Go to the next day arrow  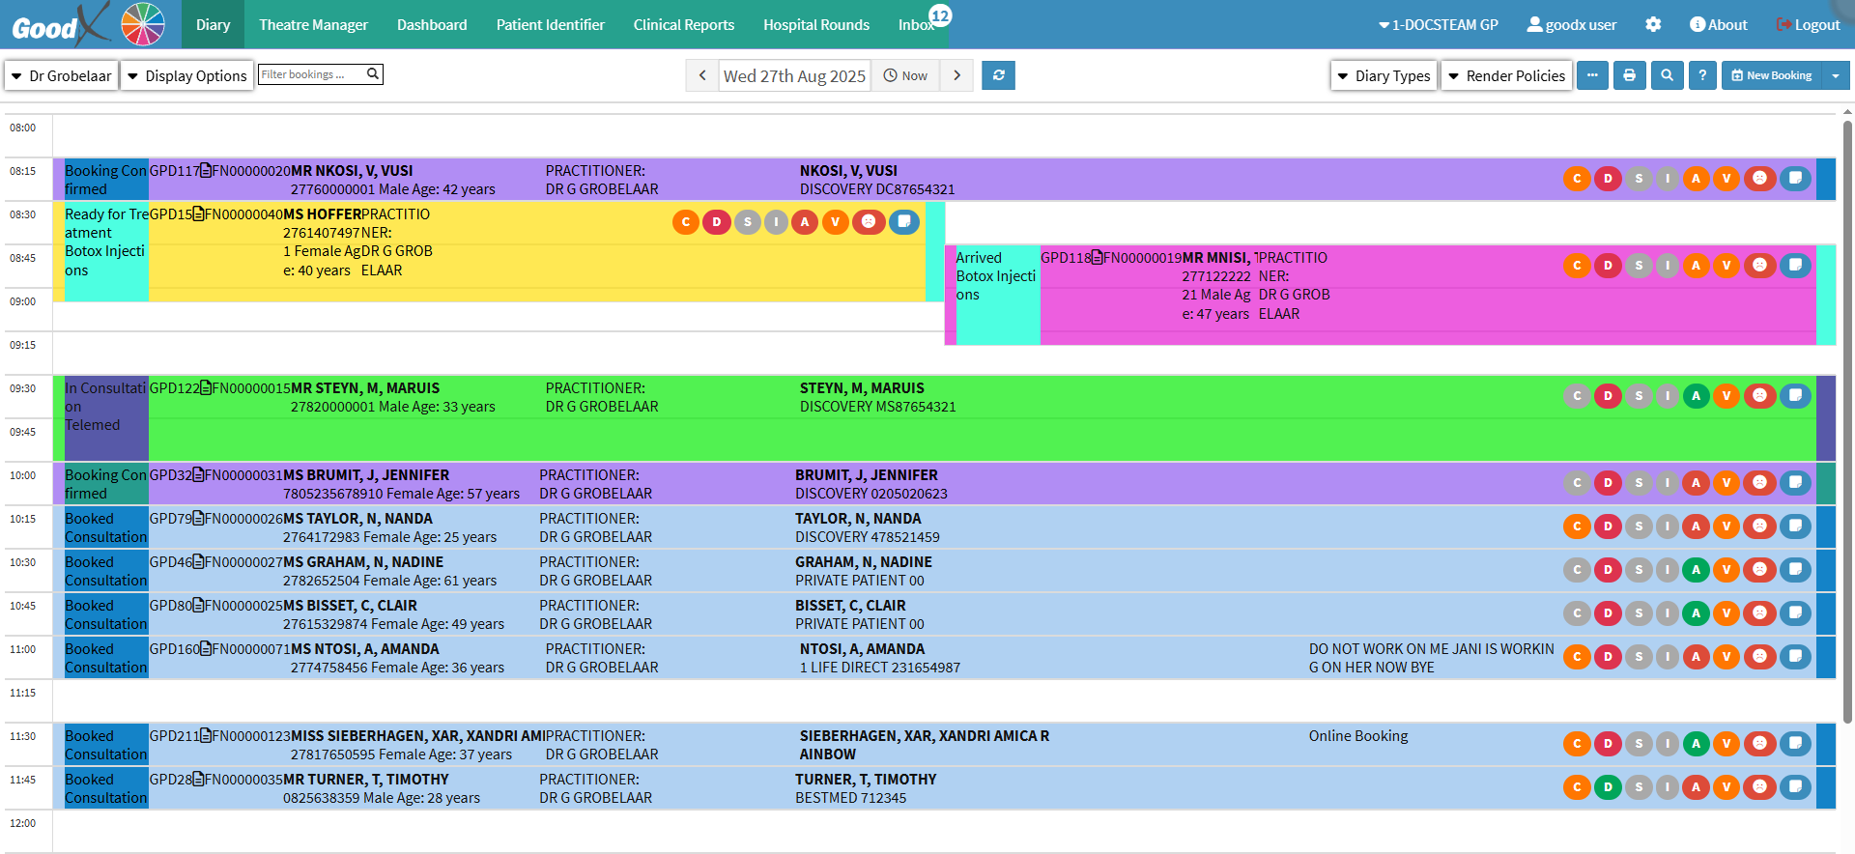(956, 75)
